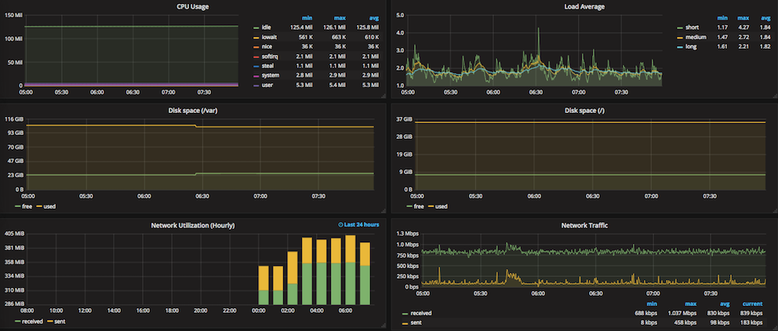Click the medium load max value 2.72
The width and height of the screenshot is (778, 331).
click(x=743, y=37)
